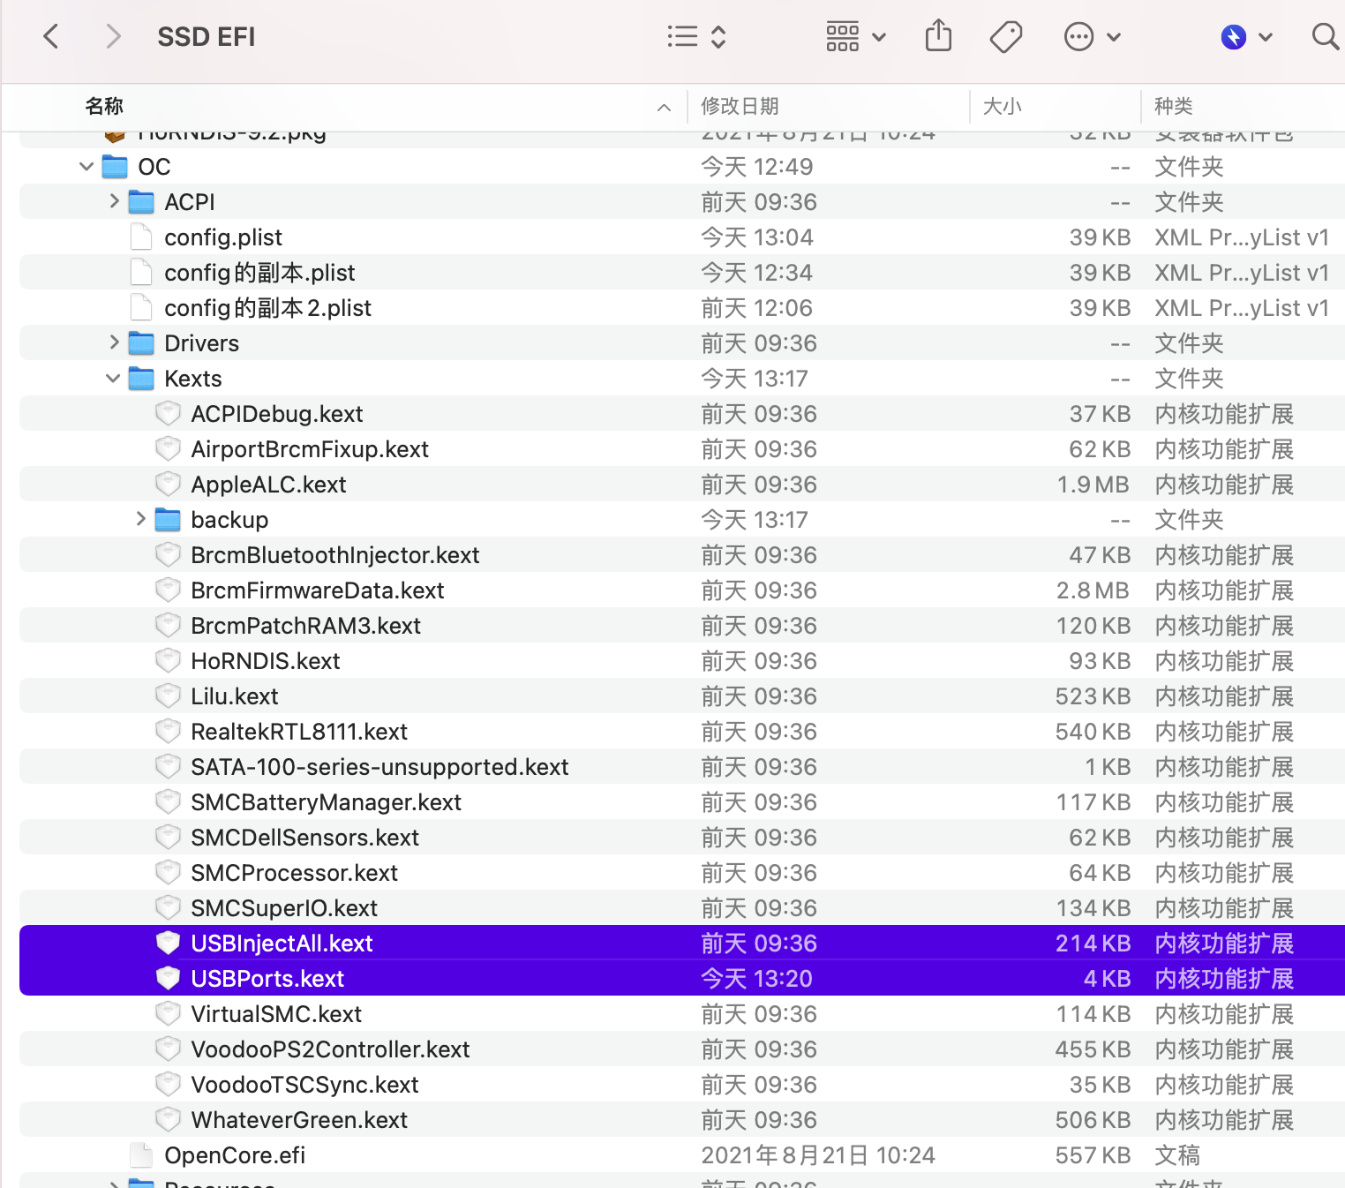The width and height of the screenshot is (1345, 1188).
Task: Sort by the 修改日期 column header
Action: 740,106
